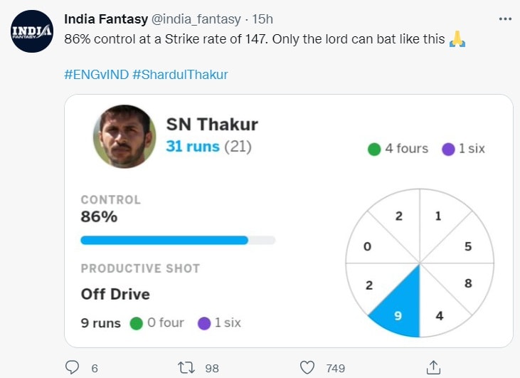The height and width of the screenshot is (378, 520).
Task: Click the purple six legend dot
Action: click(447, 149)
